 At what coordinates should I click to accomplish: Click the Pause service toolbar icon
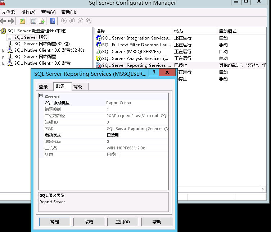pos(72,21)
